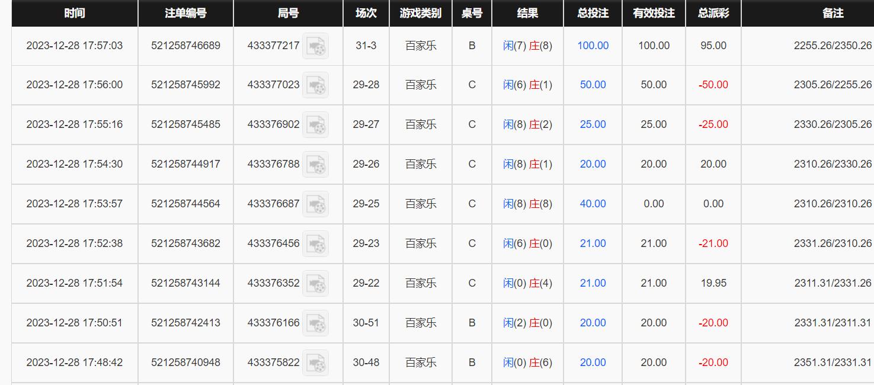This screenshot has height=385, width=874.
Task: Open video replay icon for round 433377023
Action: 315,85
